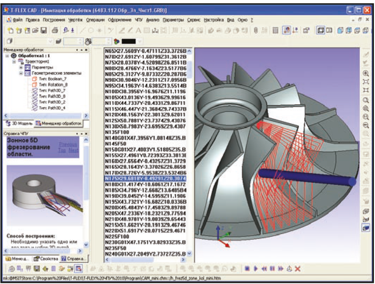375x284 pixels.
Task: Toggle the axis icon right of highlighted one
Action: (x=295, y=30)
